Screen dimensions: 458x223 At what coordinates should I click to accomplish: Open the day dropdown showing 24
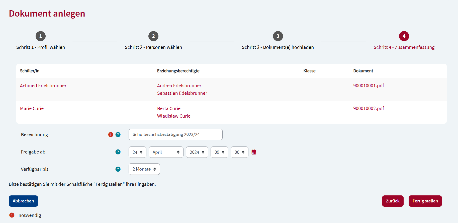coord(137,152)
